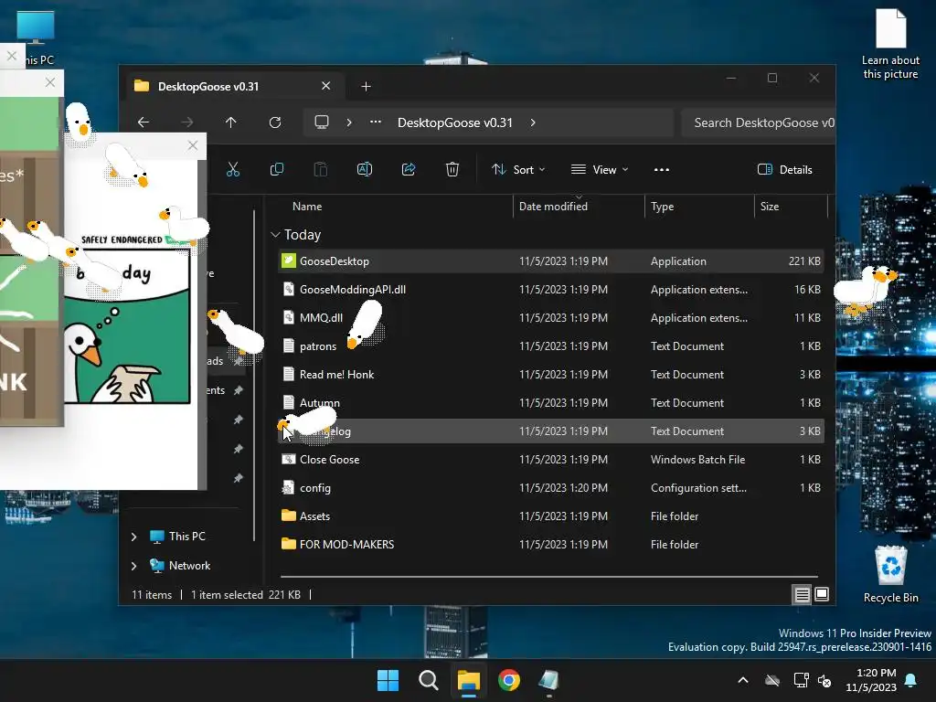Open the Recycle Bin desktop icon
Image resolution: width=936 pixels, height=702 pixels.
coord(890,574)
